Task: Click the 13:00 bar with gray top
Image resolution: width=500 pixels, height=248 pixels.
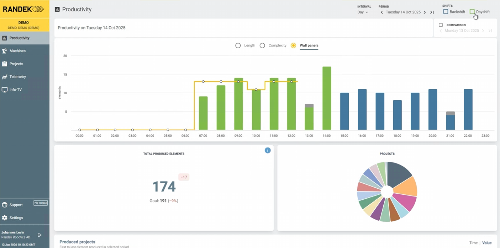Action: (x=309, y=117)
